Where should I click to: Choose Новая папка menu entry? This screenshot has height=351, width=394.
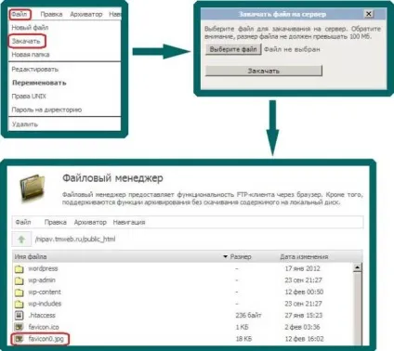31,55
